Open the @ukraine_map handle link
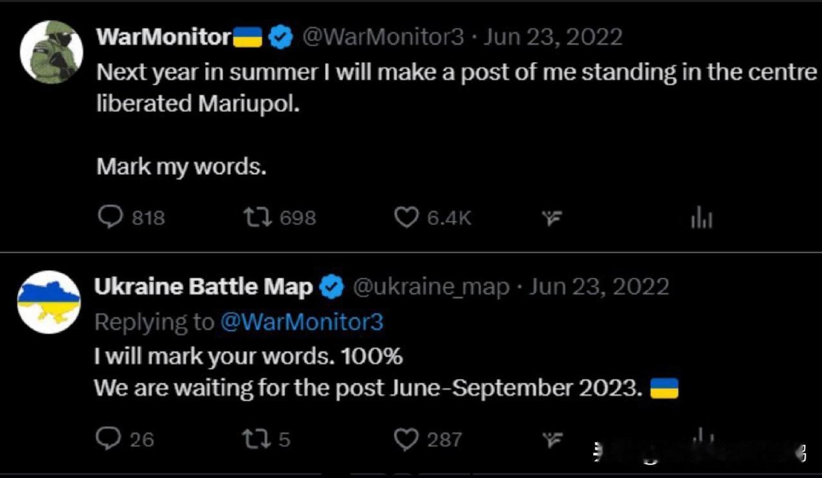The image size is (822, 478). pyautogui.click(x=431, y=287)
